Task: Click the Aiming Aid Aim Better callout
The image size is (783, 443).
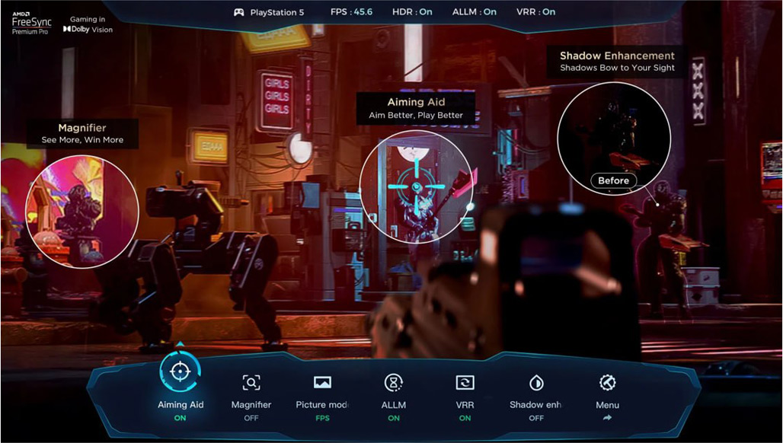Action: 416,108
